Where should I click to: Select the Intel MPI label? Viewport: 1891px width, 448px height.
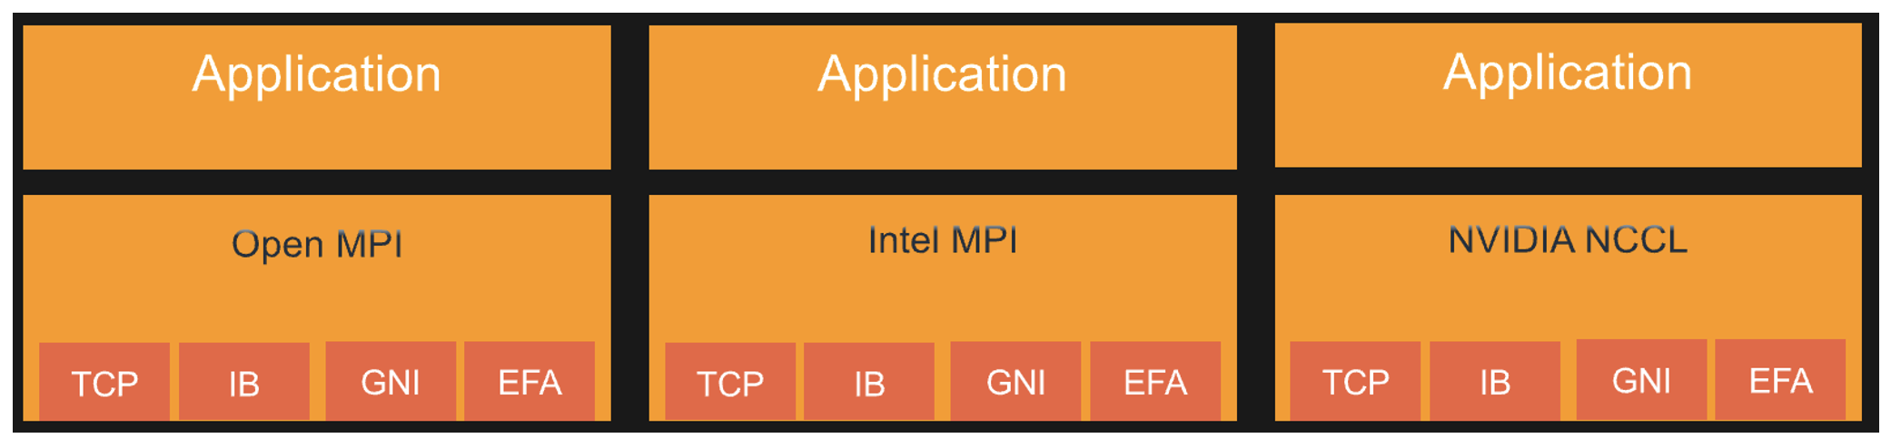(x=943, y=240)
